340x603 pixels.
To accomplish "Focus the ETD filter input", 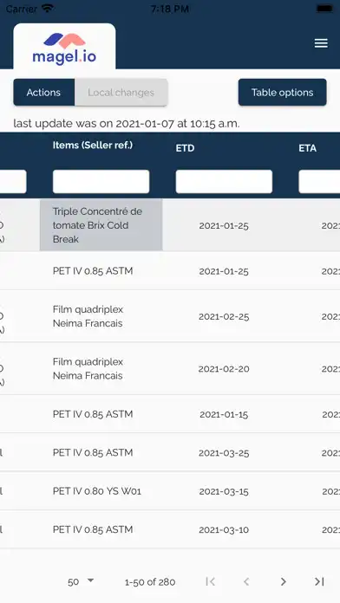I will coord(224,182).
